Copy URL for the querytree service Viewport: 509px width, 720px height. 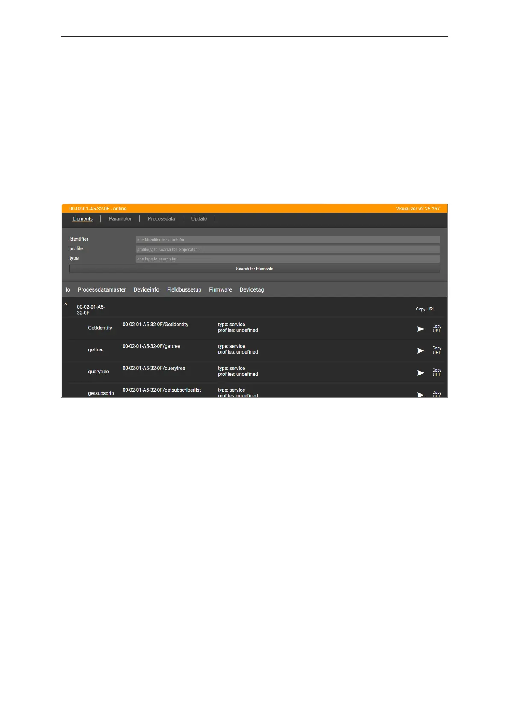pos(436,372)
